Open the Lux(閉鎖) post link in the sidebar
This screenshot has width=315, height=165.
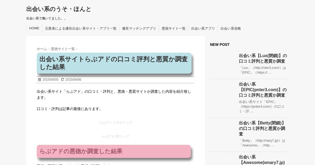coord(263,58)
